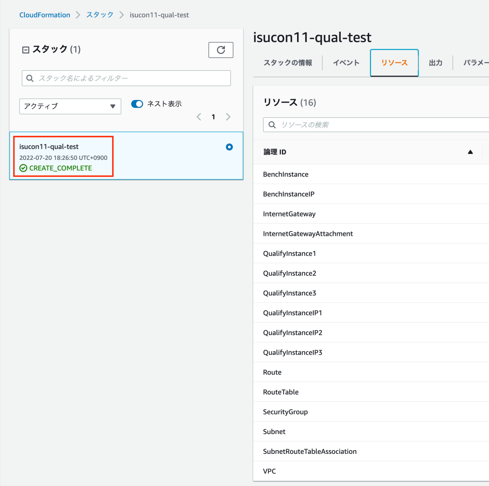Click the stack name filter search field
The height and width of the screenshot is (486, 489).
[126, 78]
